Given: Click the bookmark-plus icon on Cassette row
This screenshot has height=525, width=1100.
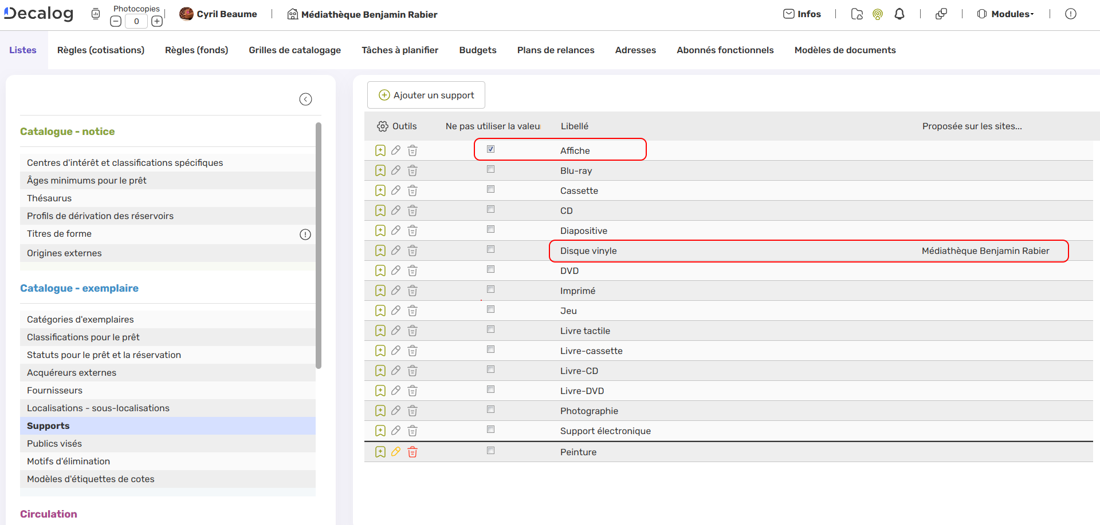Looking at the screenshot, I should click(380, 190).
